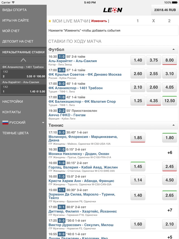Go to МОЙ СЧЕТ
Image resolution: width=179 pixels, height=239 pixels.
(11, 31)
